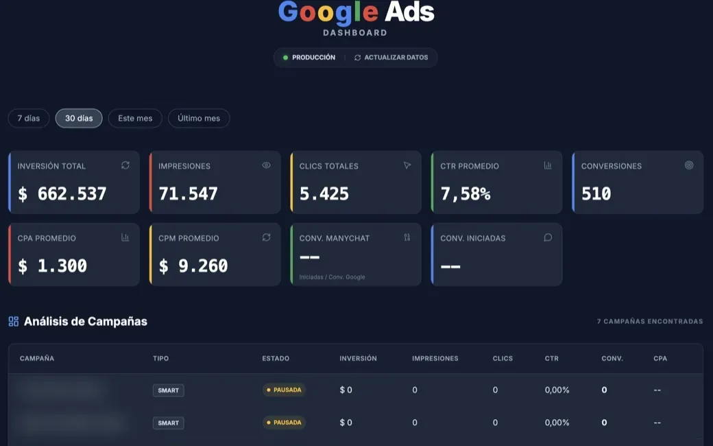Viewport: 713px width, 446px height.
Task: Click the target icon on Conversiones card
Action: [689, 165]
